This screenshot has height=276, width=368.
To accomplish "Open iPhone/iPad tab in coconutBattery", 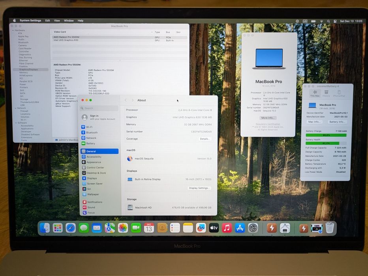I will pyautogui.click(x=339, y=93).
